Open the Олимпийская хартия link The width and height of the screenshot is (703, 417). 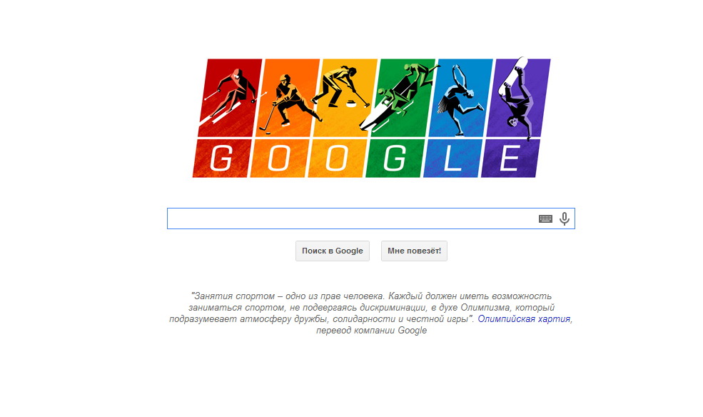(524, 318)
